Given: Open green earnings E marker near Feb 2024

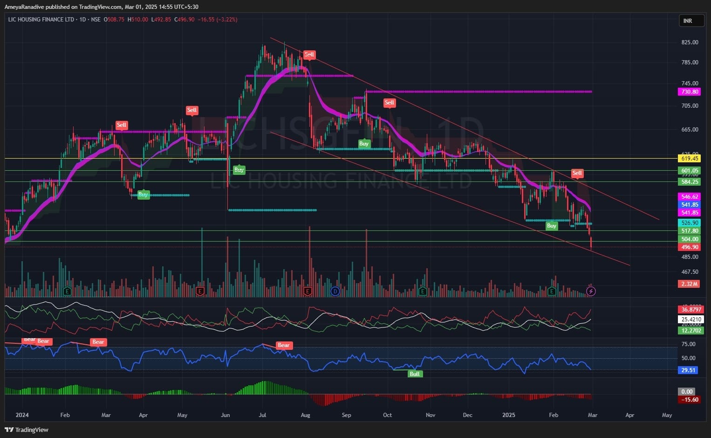Looking at the screenshot, I should click(67, 292).
